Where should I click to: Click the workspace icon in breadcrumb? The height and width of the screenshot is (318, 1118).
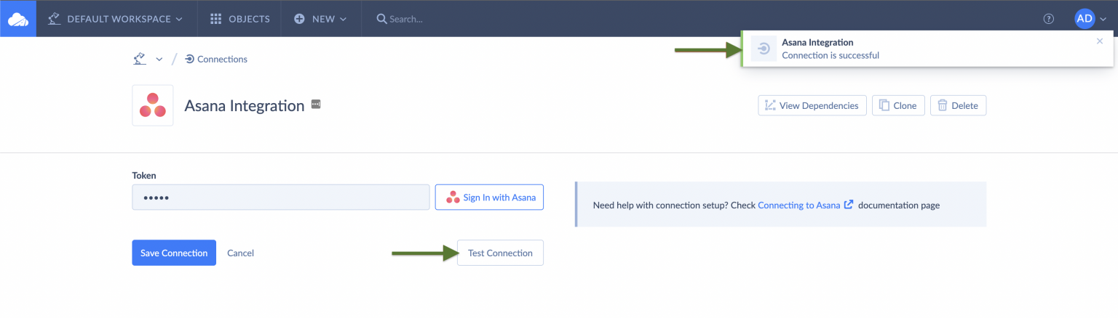tap(140, 59)
